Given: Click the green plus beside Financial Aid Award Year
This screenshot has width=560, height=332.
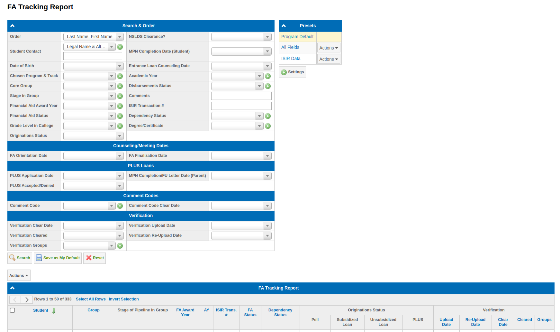Looking at the screenshot, I should click(120, 106).
